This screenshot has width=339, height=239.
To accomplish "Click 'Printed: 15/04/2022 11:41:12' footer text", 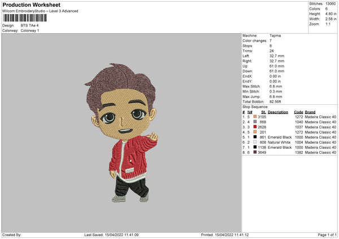I will pyautogui.click(x=225, y=234).
